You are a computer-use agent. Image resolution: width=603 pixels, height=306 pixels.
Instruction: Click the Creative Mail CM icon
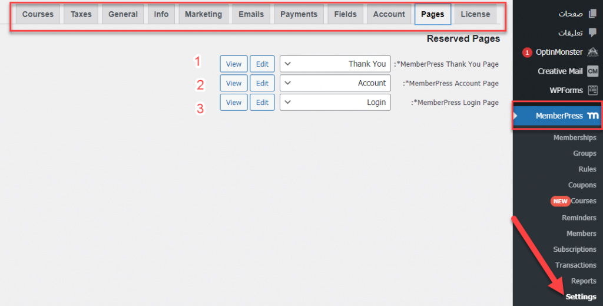[x=592, y=71]
